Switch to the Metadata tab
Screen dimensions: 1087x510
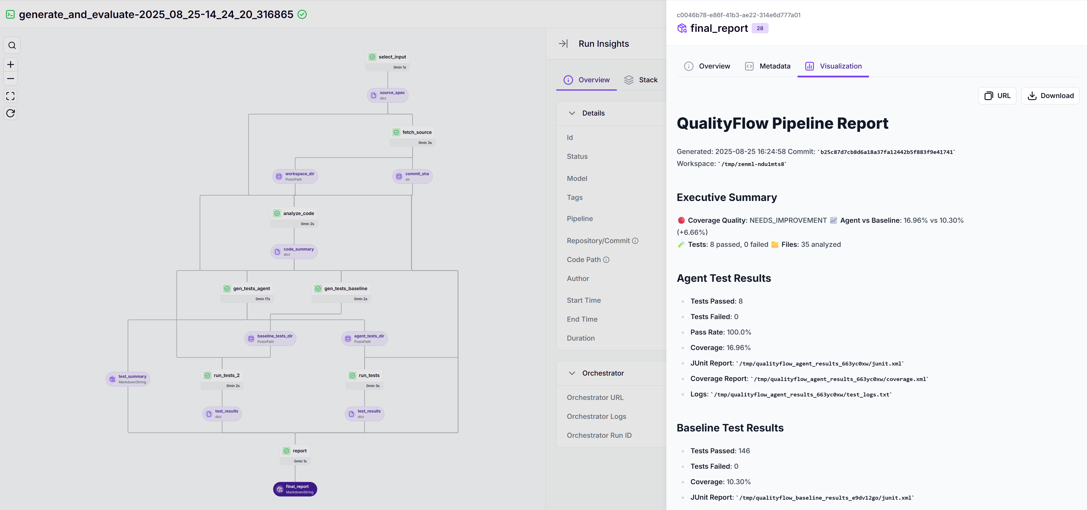pyautogui.click(x=768, y=66)
